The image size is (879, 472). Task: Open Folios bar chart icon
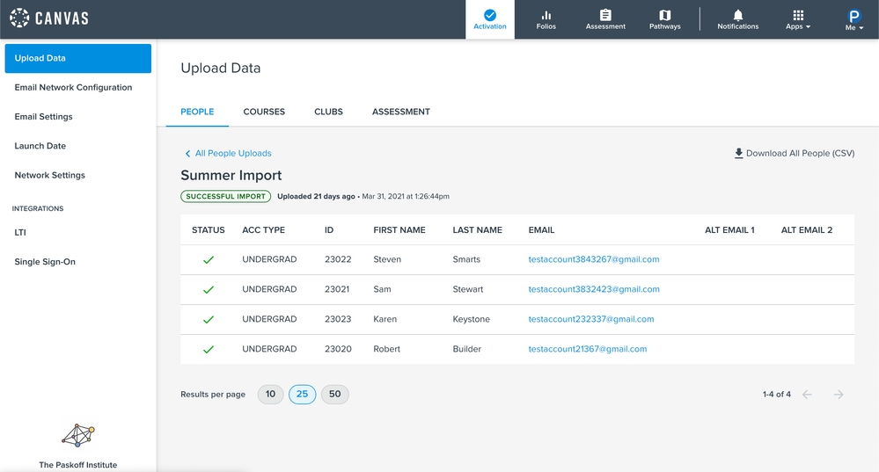[546, 16]
